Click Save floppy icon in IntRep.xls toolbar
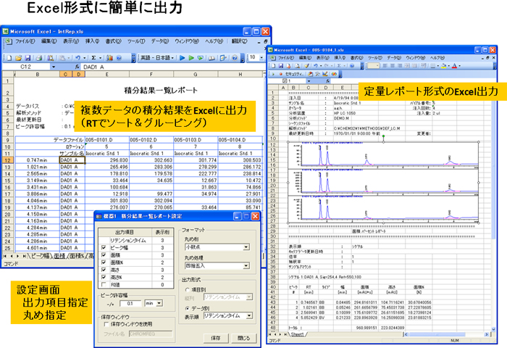507x348 pixels. pyautogui.click(x=28, y=58)
